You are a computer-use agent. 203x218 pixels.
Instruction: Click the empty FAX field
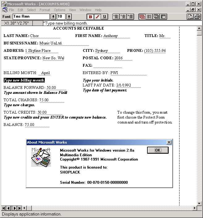108,65
